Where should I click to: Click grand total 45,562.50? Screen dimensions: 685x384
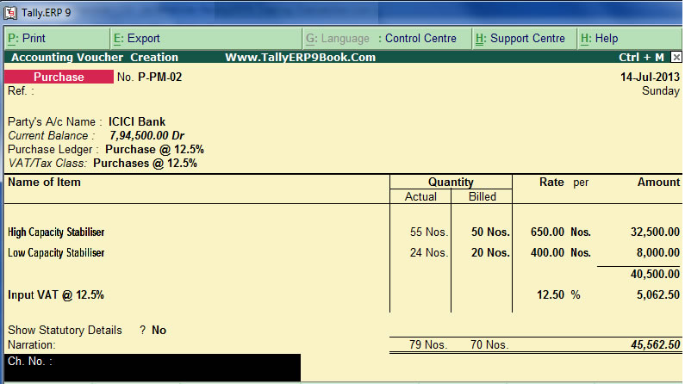click(x=656, y=344)
